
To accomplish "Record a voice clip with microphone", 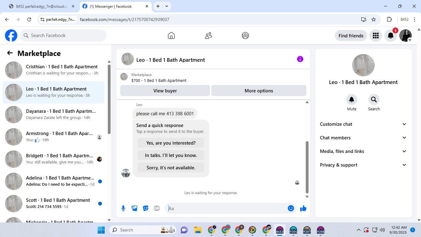I will tap(123, 208).
